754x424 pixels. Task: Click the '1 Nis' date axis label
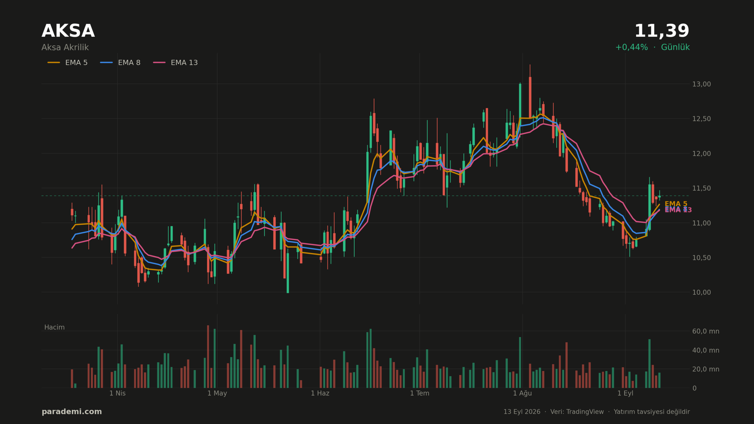pyautogui.click(x=117, y=393)
